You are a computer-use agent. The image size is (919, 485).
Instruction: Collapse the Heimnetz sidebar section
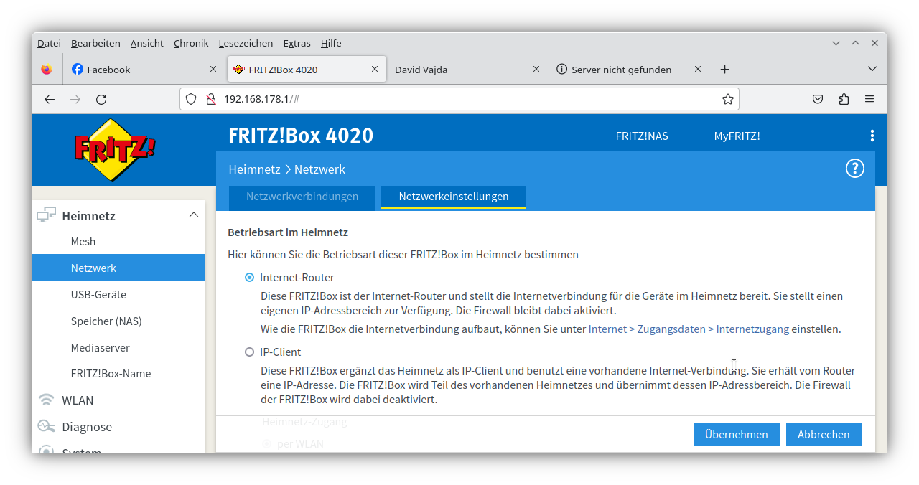[193, 215]
